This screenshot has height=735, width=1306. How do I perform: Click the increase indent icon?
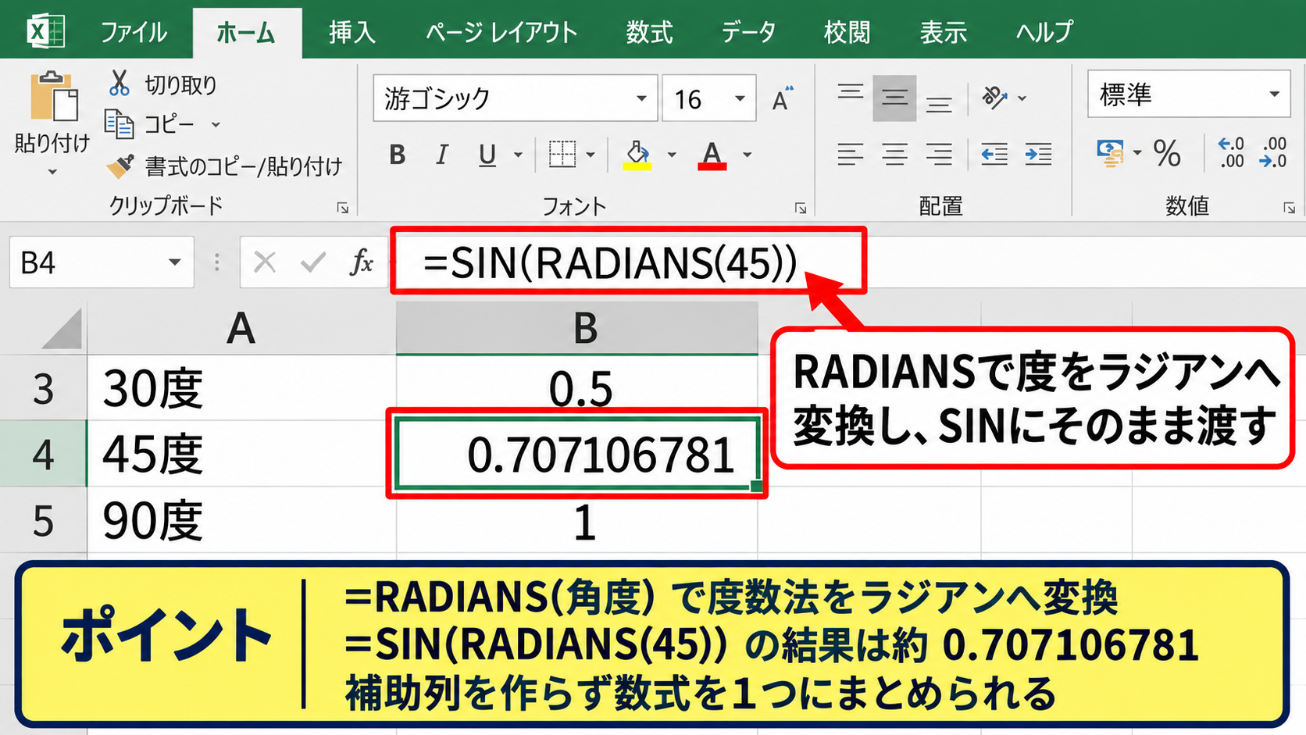point(1038,154)
